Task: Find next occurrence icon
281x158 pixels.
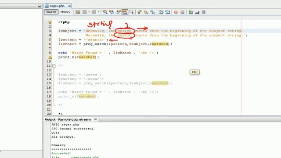Action: [x=118, y=12]
